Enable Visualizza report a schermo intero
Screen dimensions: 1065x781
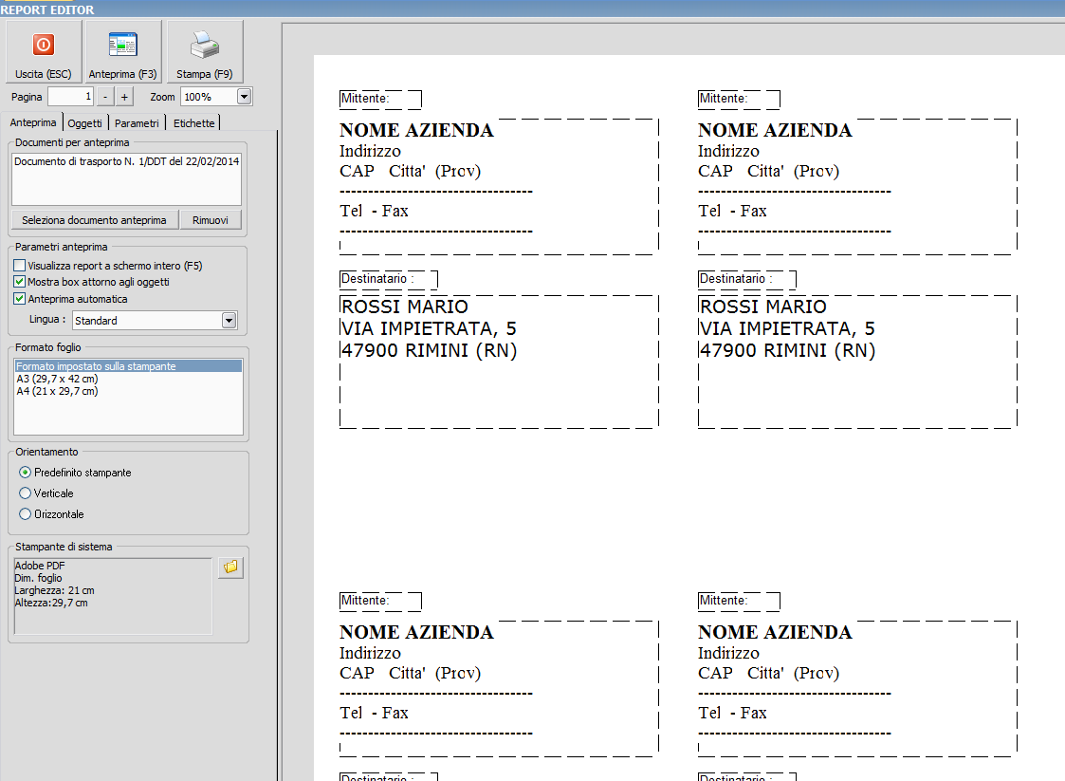click(20, 266)
